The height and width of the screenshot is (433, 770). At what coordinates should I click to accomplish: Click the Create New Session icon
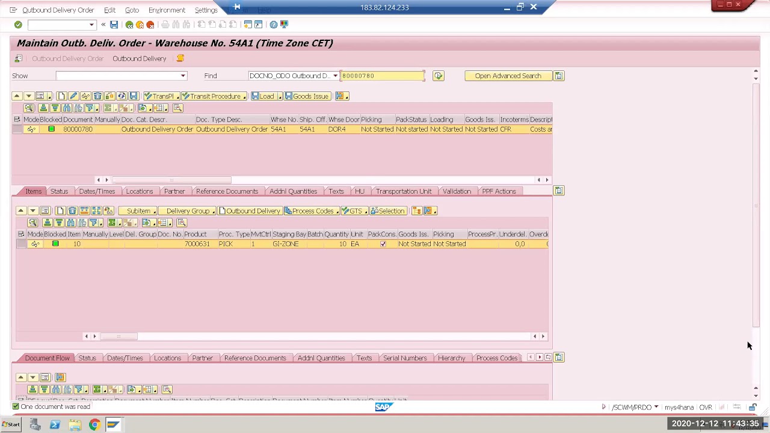248,25
